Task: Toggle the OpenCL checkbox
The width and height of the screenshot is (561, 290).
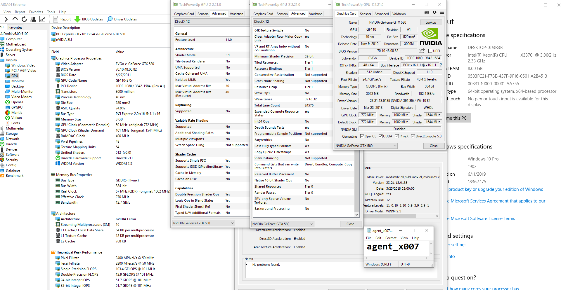Action: 362,136
